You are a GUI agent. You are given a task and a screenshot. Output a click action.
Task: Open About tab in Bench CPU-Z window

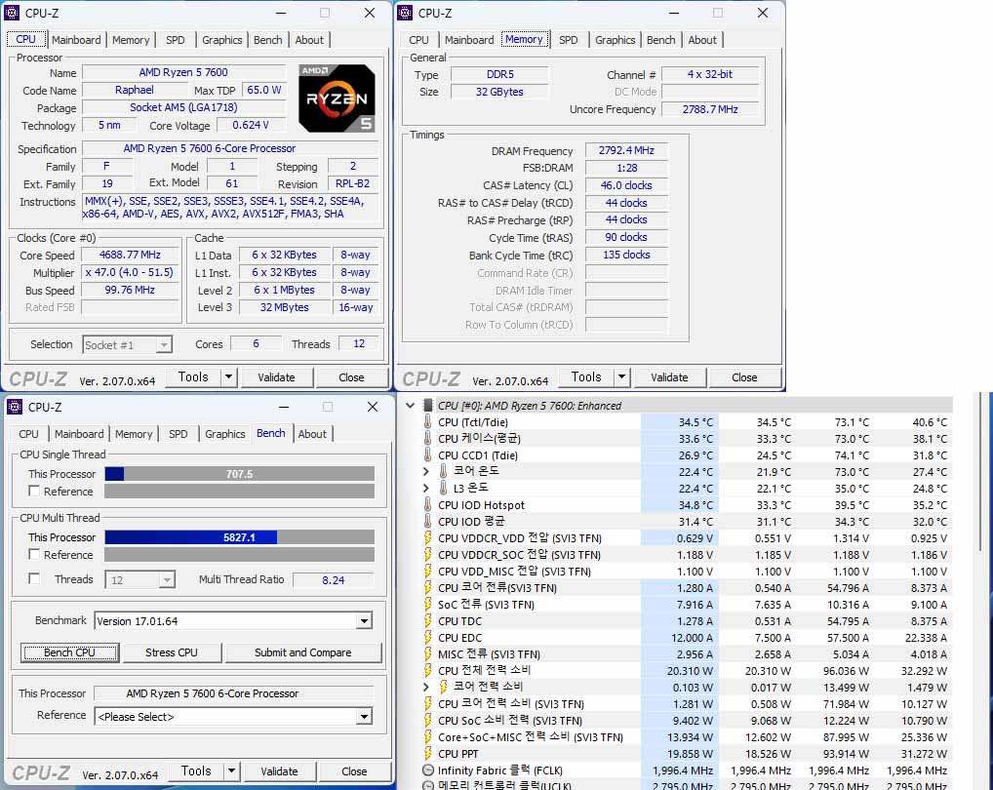312,434
